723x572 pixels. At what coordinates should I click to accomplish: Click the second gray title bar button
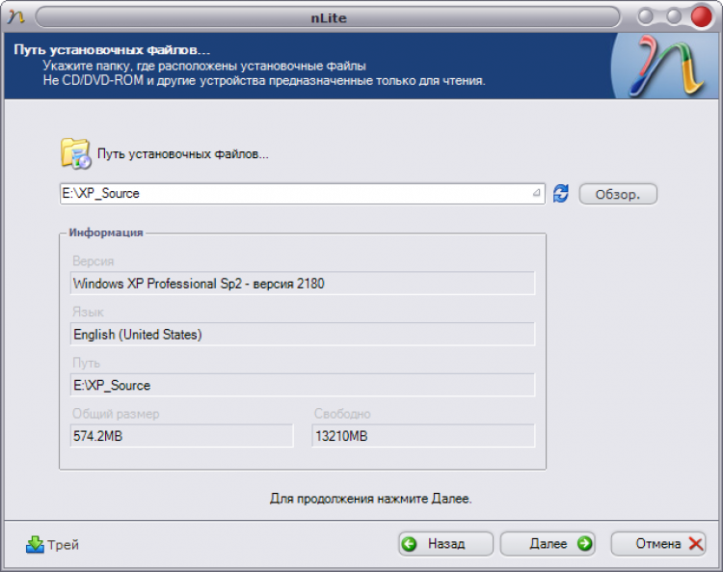click(x=674, y=16)
